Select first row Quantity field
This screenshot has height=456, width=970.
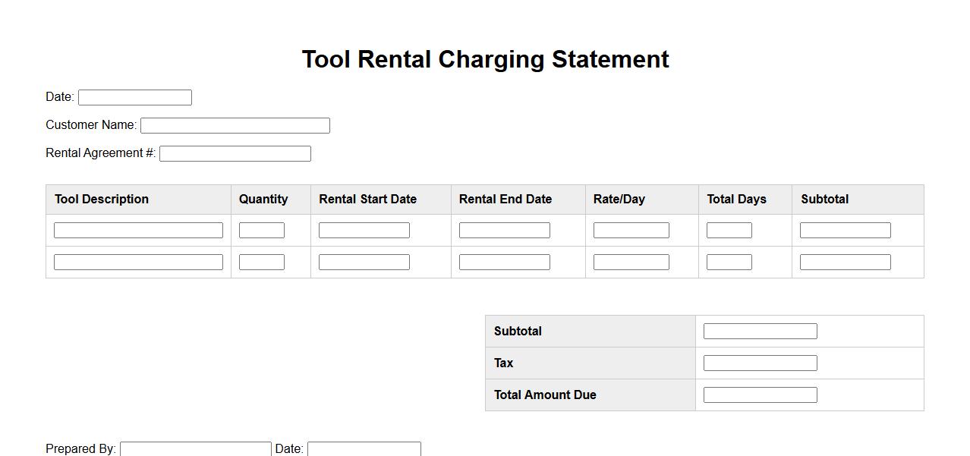262,230
